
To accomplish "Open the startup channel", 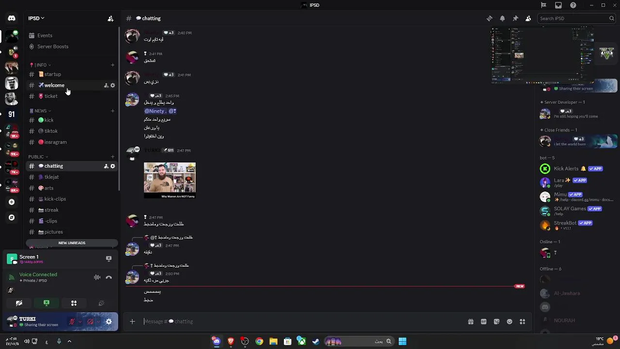I will (x=72, y=74).
